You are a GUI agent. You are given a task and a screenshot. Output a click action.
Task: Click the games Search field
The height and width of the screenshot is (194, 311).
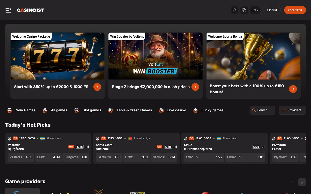click(262, 110)
